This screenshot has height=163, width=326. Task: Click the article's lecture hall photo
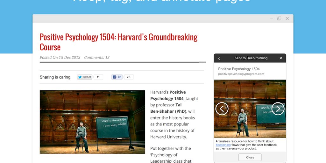92,122
